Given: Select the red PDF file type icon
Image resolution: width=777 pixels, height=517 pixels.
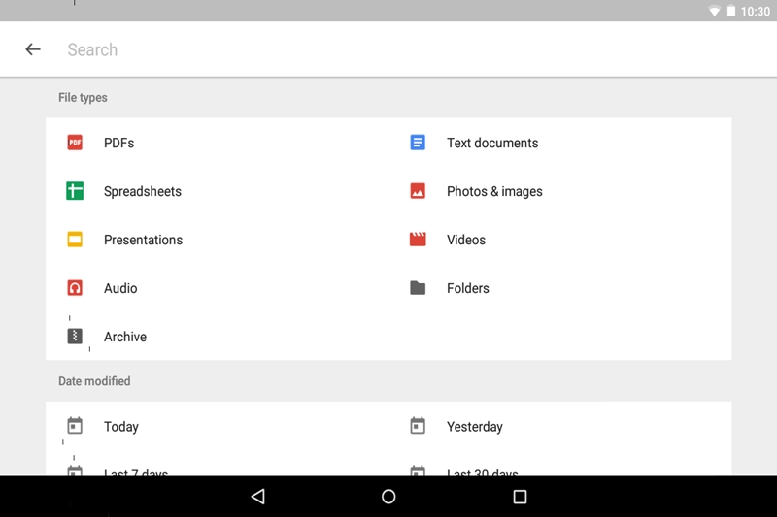Looking at the screenshot, I should (75, 143).
